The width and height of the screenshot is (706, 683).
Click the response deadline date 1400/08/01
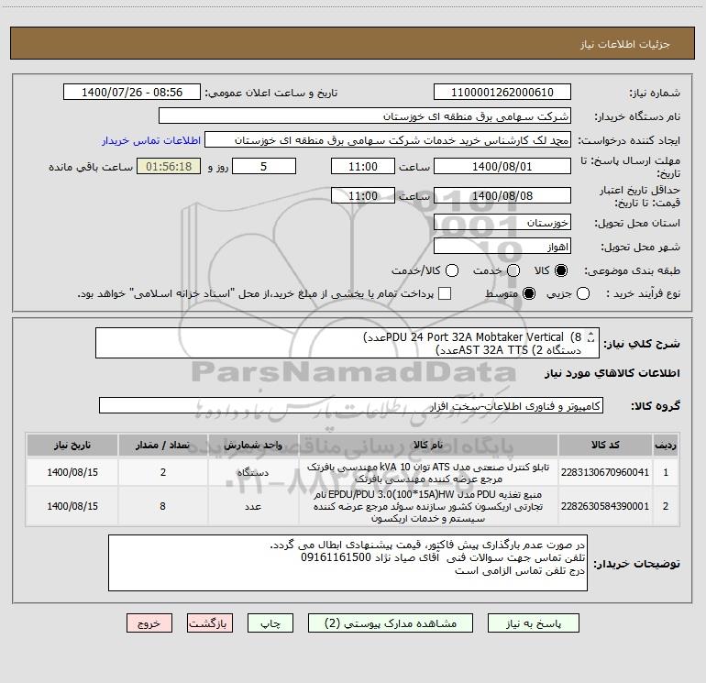coord(502,166)
